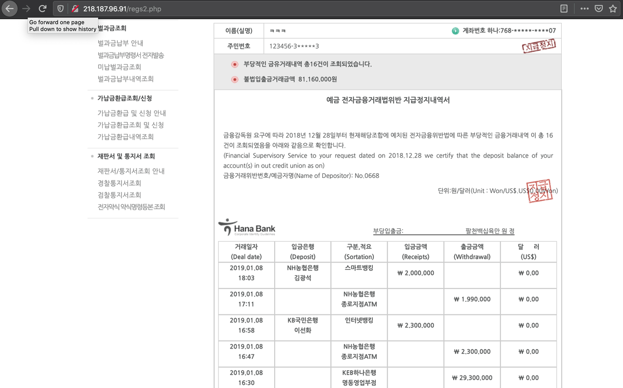The width and height of the screenshot is (623, 388).
Task: Select the 부당적인 금융거래내역 radio bullet
Action: (x=234, y=64)
